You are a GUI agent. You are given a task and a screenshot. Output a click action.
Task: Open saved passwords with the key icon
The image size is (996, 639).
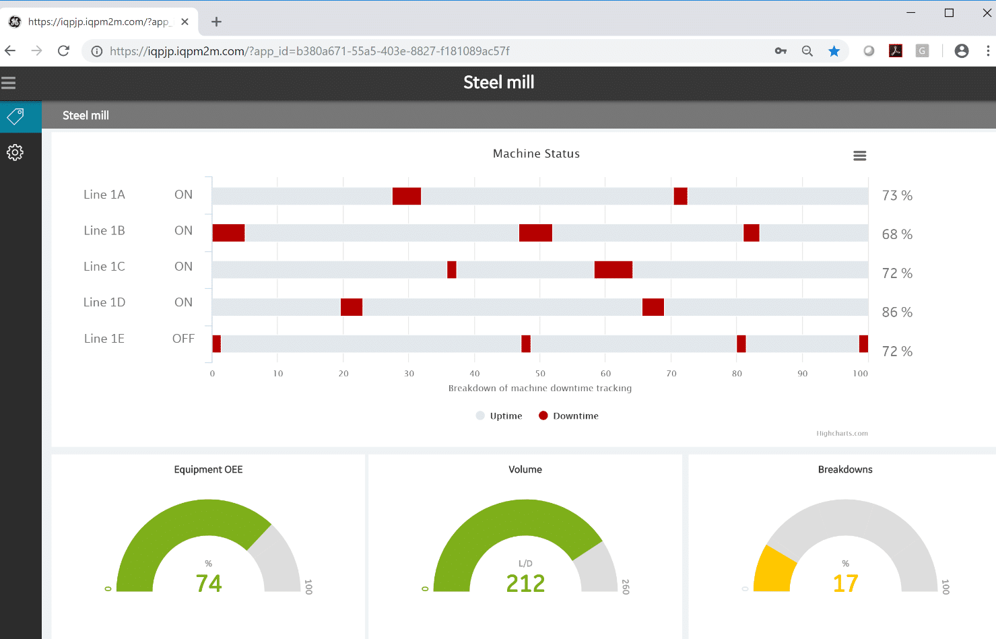click(781, 51)
